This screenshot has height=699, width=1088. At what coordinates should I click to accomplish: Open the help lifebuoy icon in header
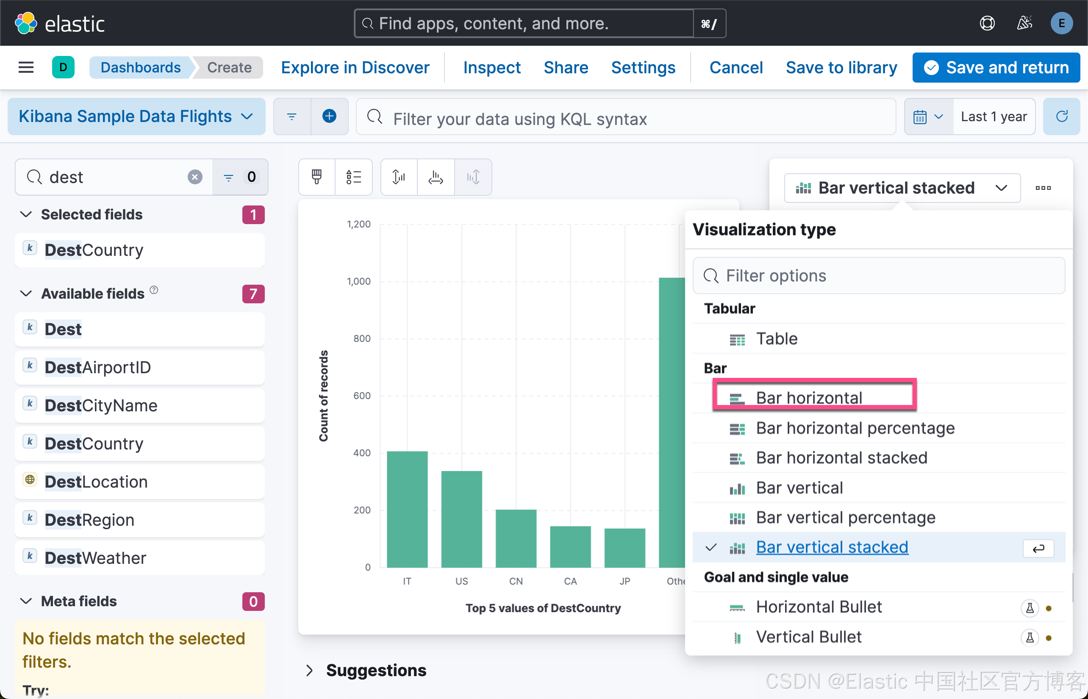987,23
